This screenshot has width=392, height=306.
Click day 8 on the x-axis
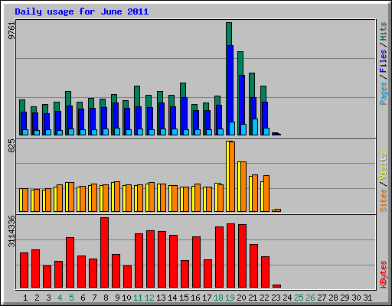106,298
